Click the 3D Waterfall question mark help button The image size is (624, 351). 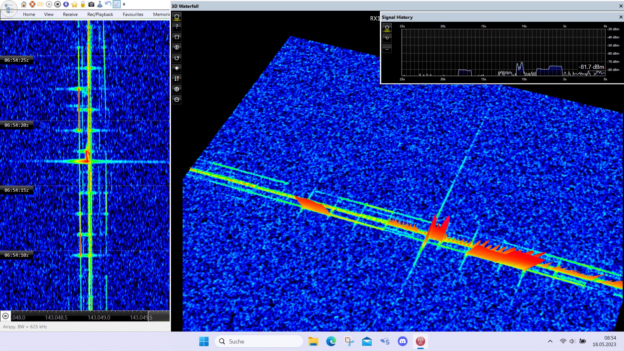click(x=177, y=27)
